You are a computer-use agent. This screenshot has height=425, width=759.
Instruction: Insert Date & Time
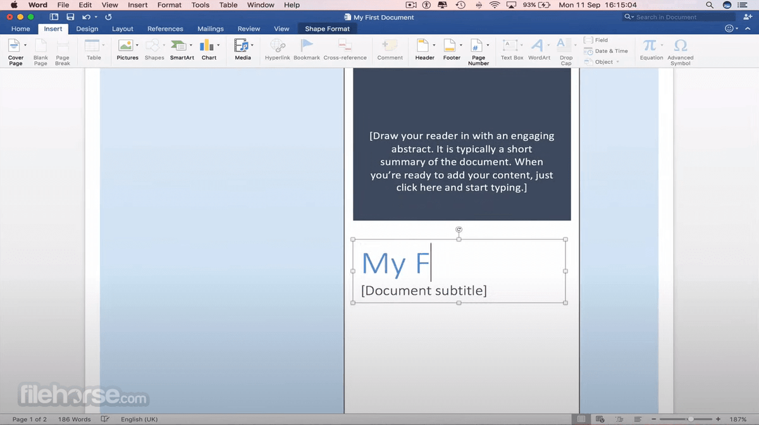pyautogui.click(x=606, y=51)
